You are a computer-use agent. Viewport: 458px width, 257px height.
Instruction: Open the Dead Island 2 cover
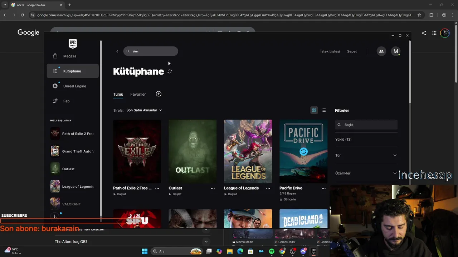pos(303,219)
